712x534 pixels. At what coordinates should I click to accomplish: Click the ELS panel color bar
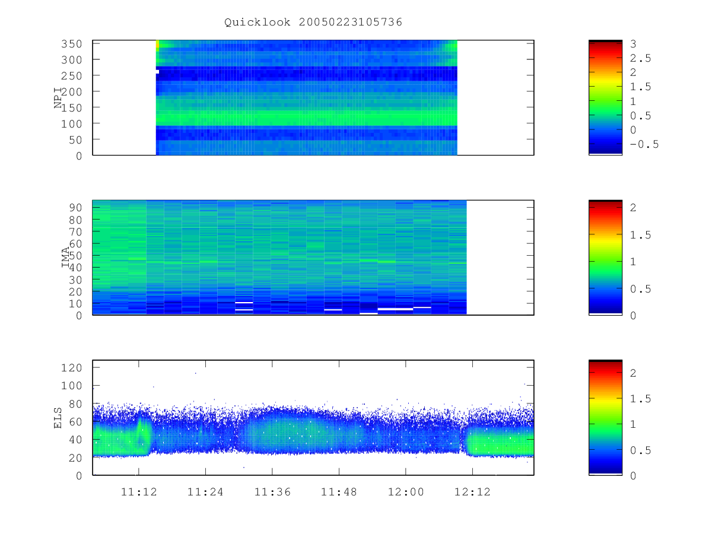point(605,418)
